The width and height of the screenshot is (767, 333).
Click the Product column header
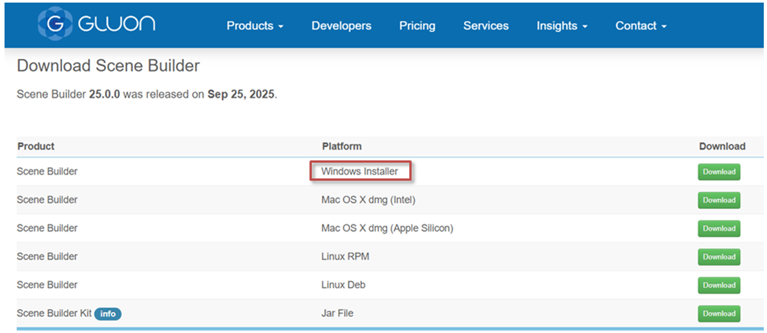coord(36,146)
